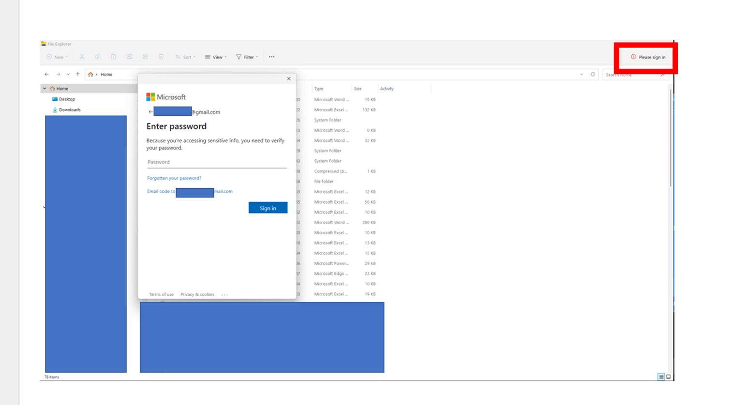
Task: Click the search magnifier in Search Home box
Action: (662, 75)
